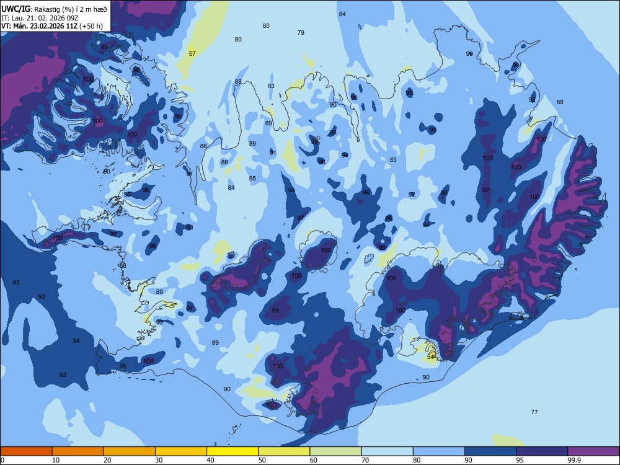Click the initial time 'IT: Lau. 21. 02. 2026 09Z'
The width and height of the screenshot is (620, 465).
pos(40,18)
